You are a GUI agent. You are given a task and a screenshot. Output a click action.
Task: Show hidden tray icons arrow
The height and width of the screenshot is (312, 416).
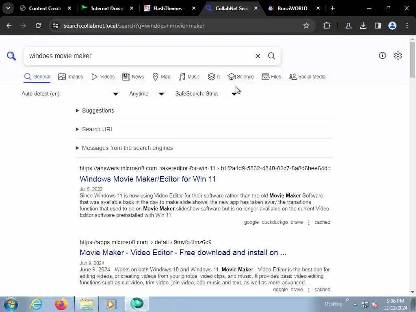click(x=355, y=304)
